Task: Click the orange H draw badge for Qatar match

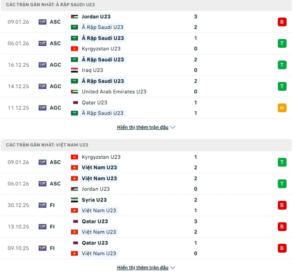Action: pyautogui.click(x=282, y=108)
